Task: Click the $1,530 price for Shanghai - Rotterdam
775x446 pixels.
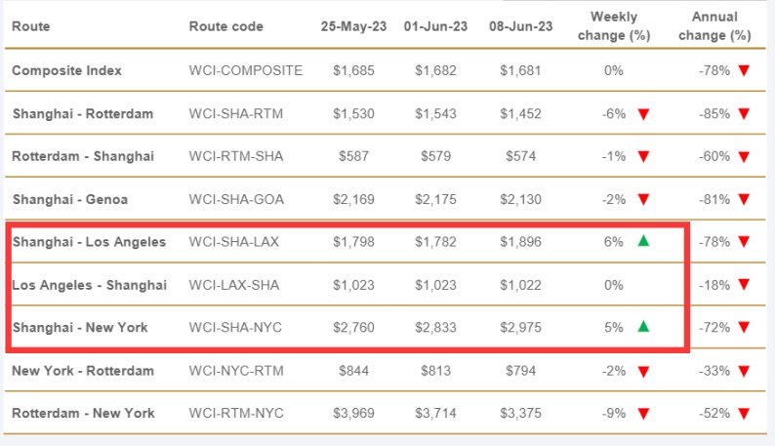Action: click(353, 113)
